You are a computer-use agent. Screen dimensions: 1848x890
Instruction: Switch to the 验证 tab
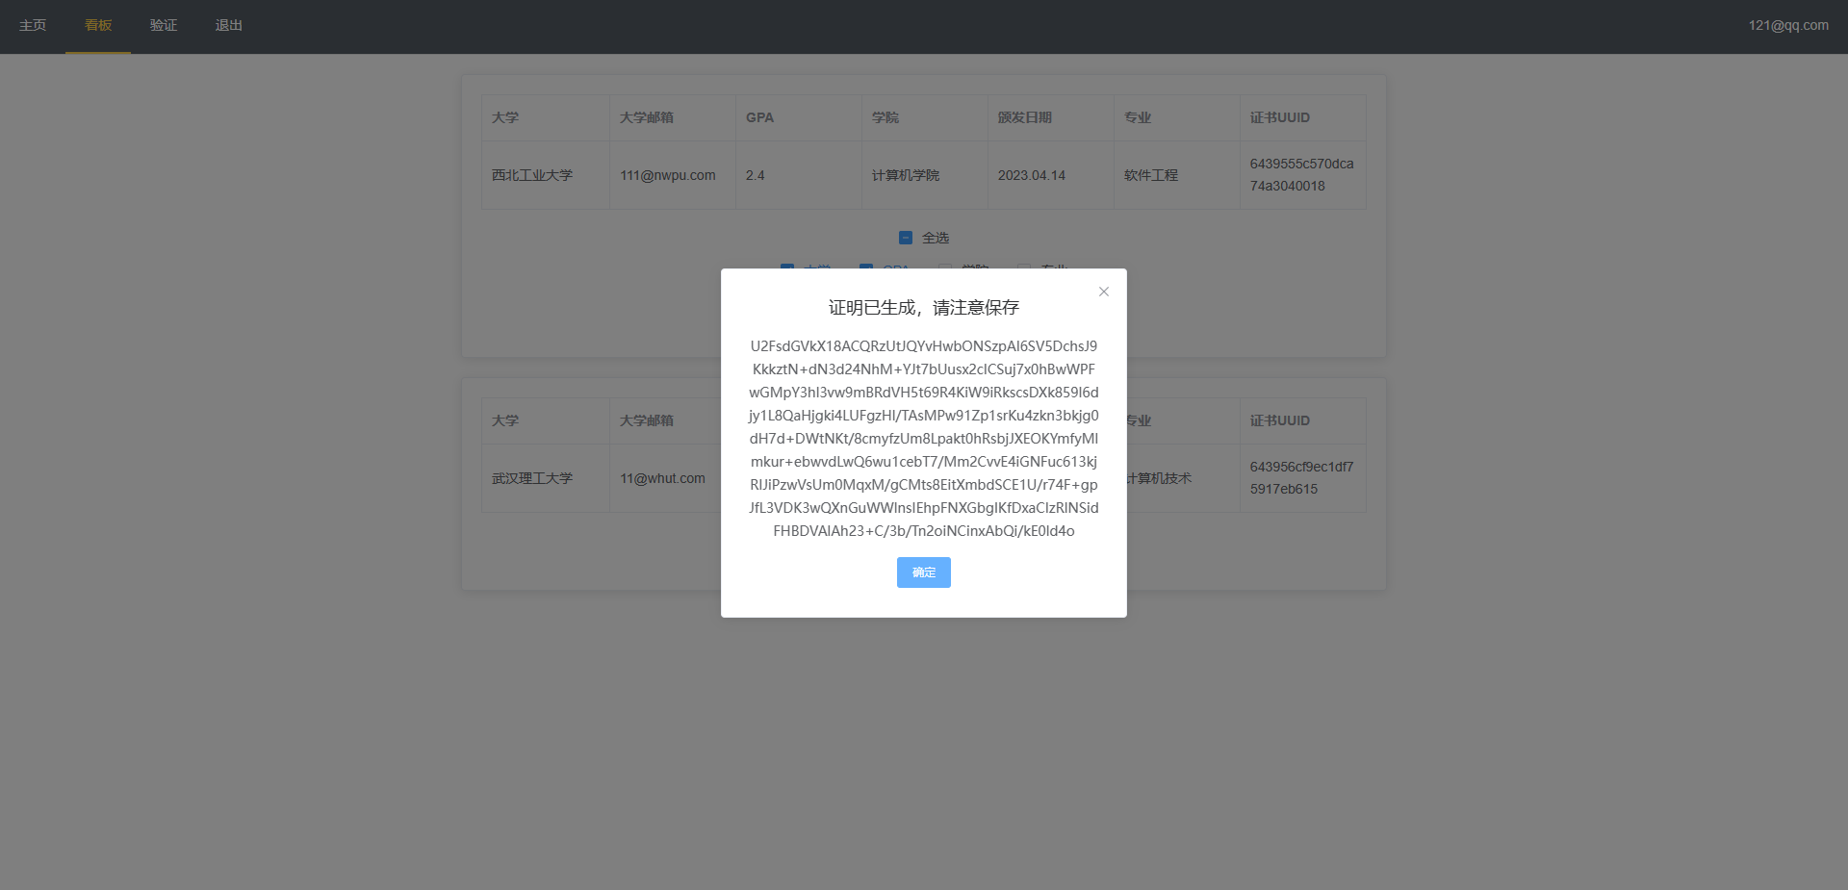(164, 25)
